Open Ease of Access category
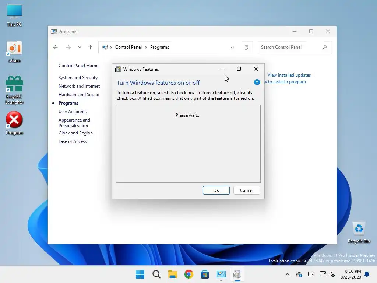377x283 pixels. pos(73,141)
